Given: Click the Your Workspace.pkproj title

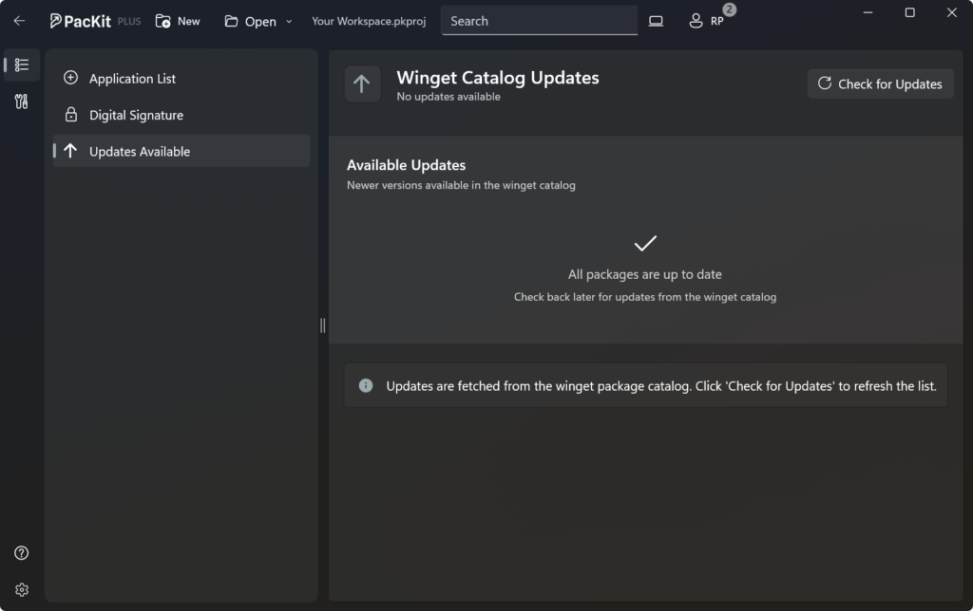Looking at the screenshot, I should tap(369, 21).
